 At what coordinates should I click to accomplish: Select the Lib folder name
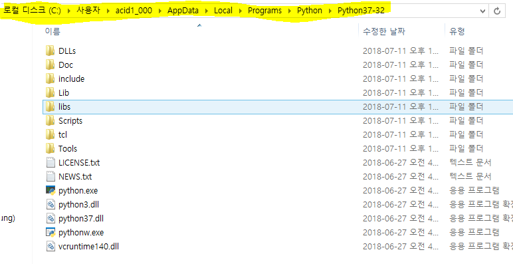pos(64,93)
